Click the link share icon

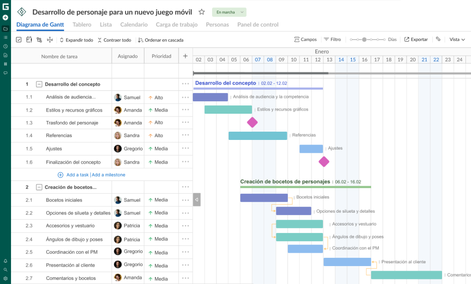tap(438, 40)
